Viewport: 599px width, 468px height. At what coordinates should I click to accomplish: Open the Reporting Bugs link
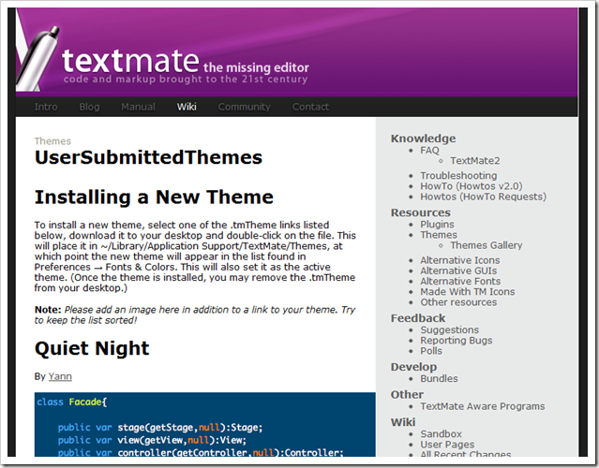pyautogui.click(x=457, y=341)
